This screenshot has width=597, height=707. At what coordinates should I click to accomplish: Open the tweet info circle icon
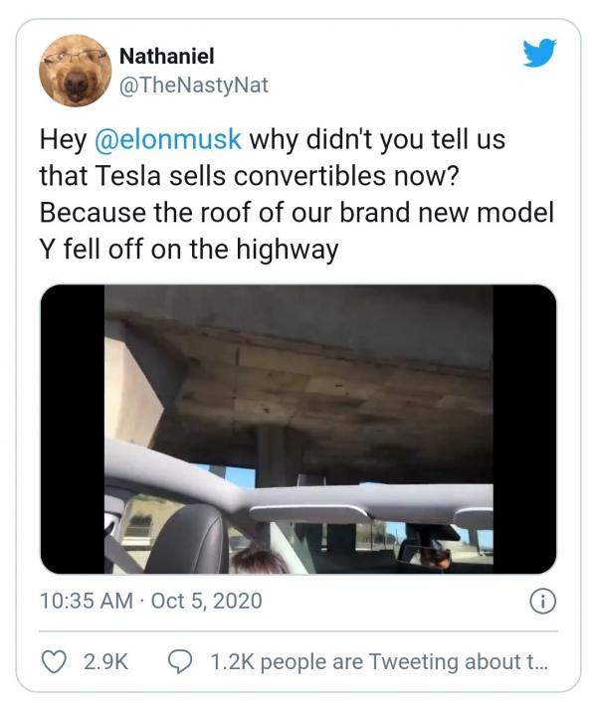click(543, 602)
